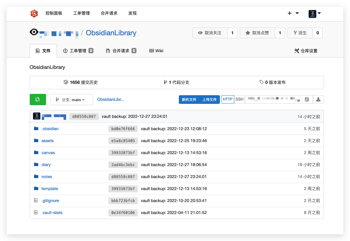The height and width of the screenshot is (241, 350).
Task: View the watchers count
Action: pos(233,33)
